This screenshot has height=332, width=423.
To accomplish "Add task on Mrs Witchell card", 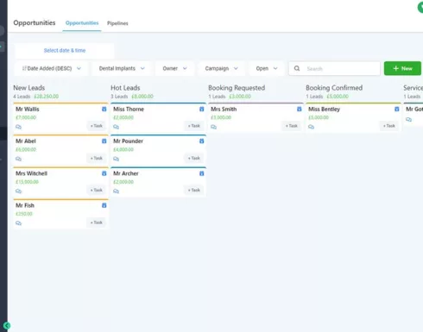I will [96, 190].
